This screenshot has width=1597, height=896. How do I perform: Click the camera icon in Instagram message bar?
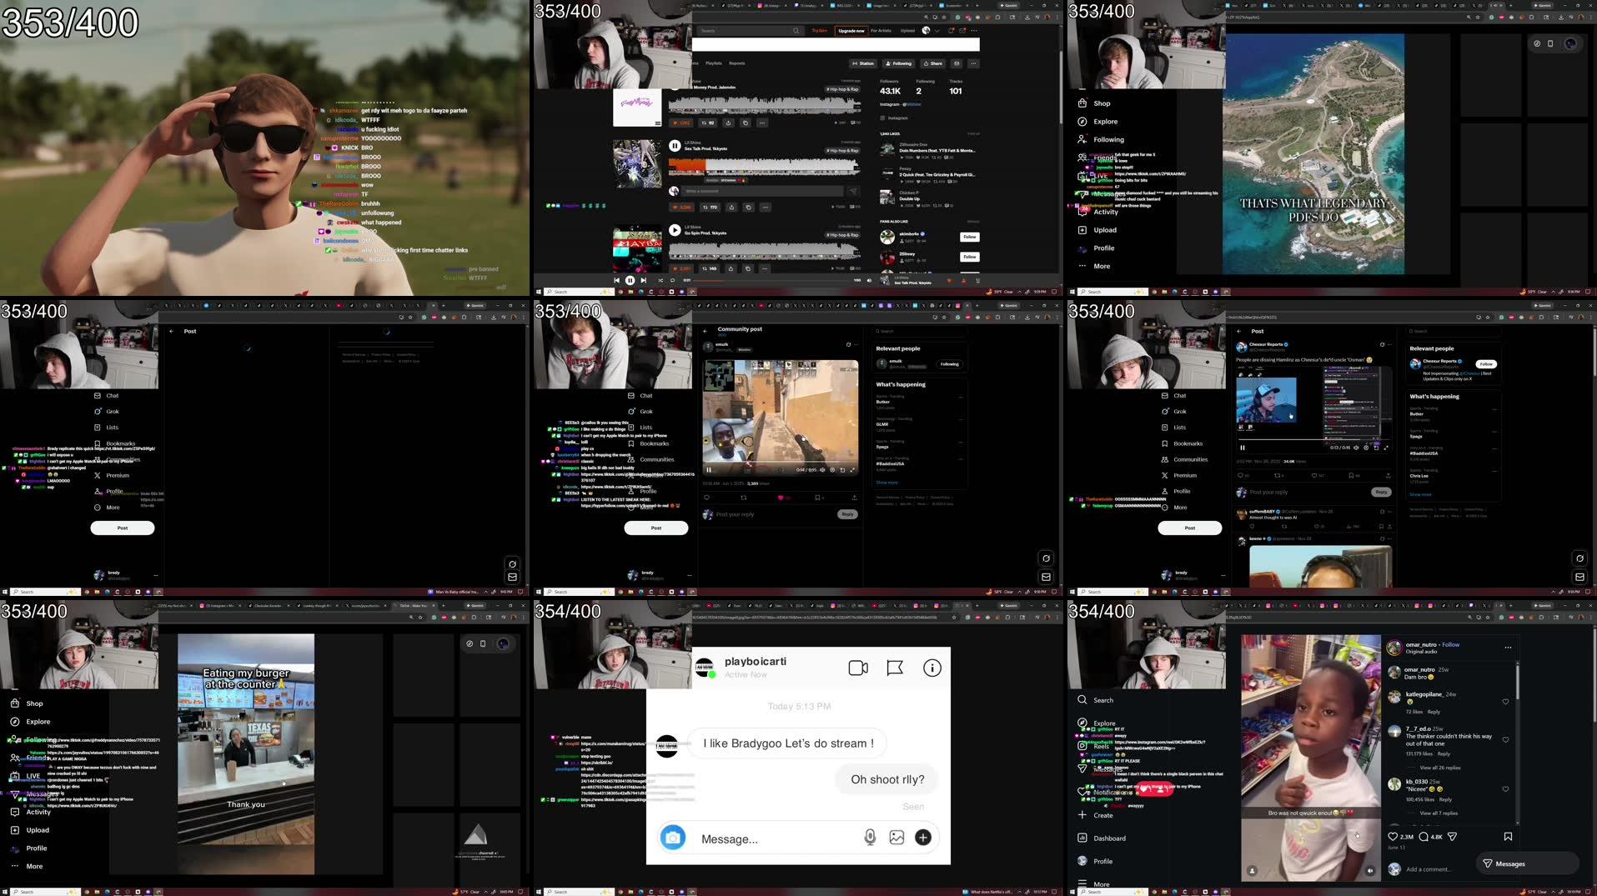[x=673, y=838]
